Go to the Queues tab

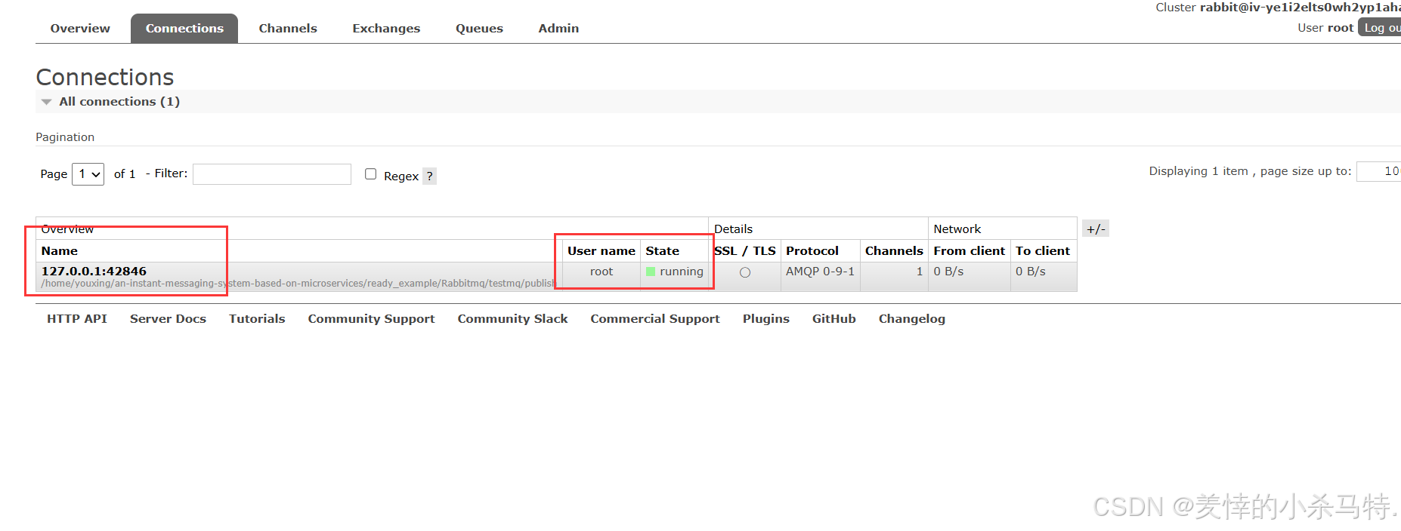479,29
